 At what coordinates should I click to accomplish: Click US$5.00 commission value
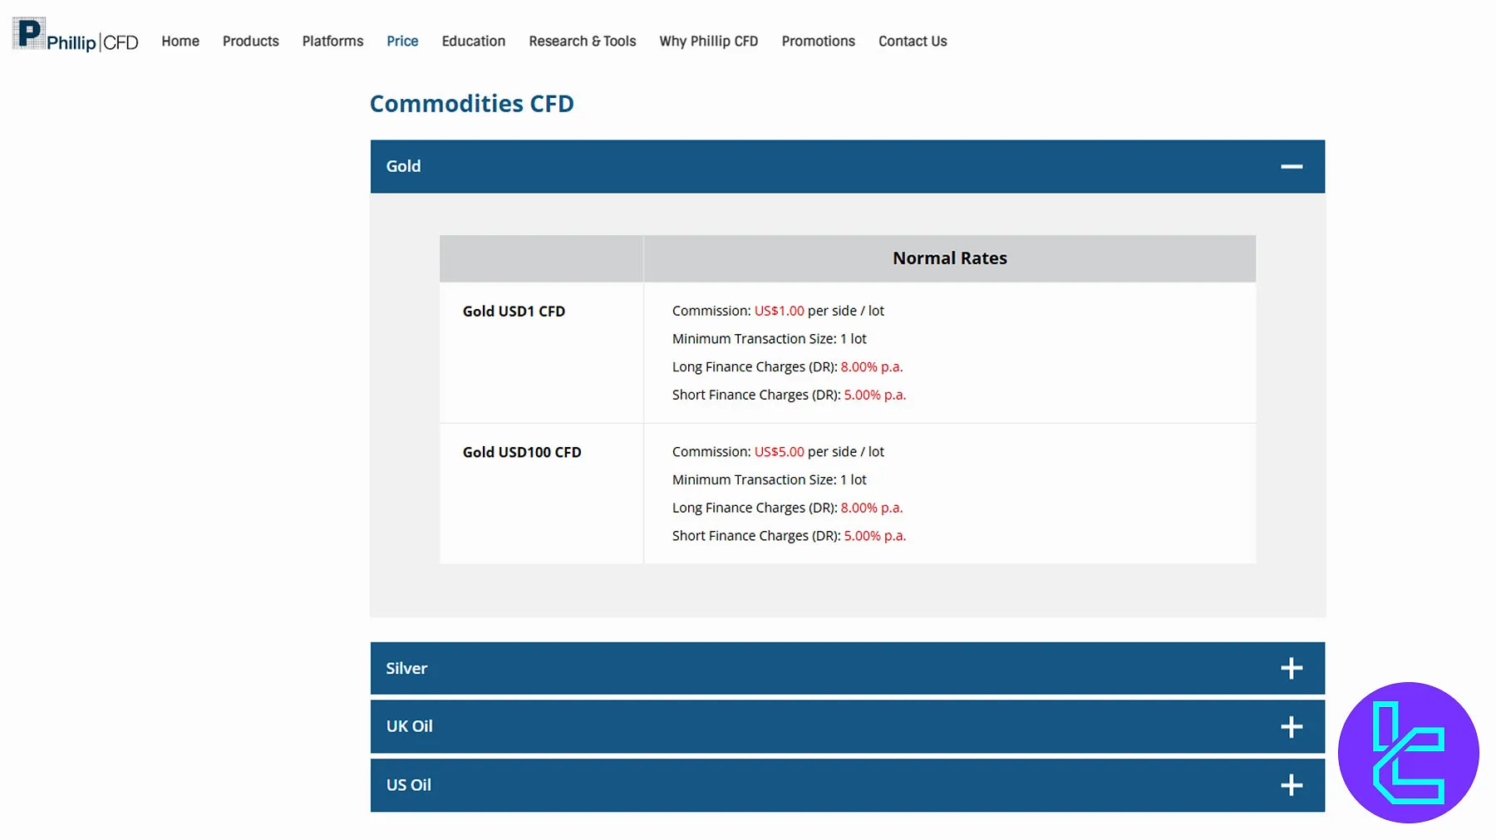click(780, 452)
